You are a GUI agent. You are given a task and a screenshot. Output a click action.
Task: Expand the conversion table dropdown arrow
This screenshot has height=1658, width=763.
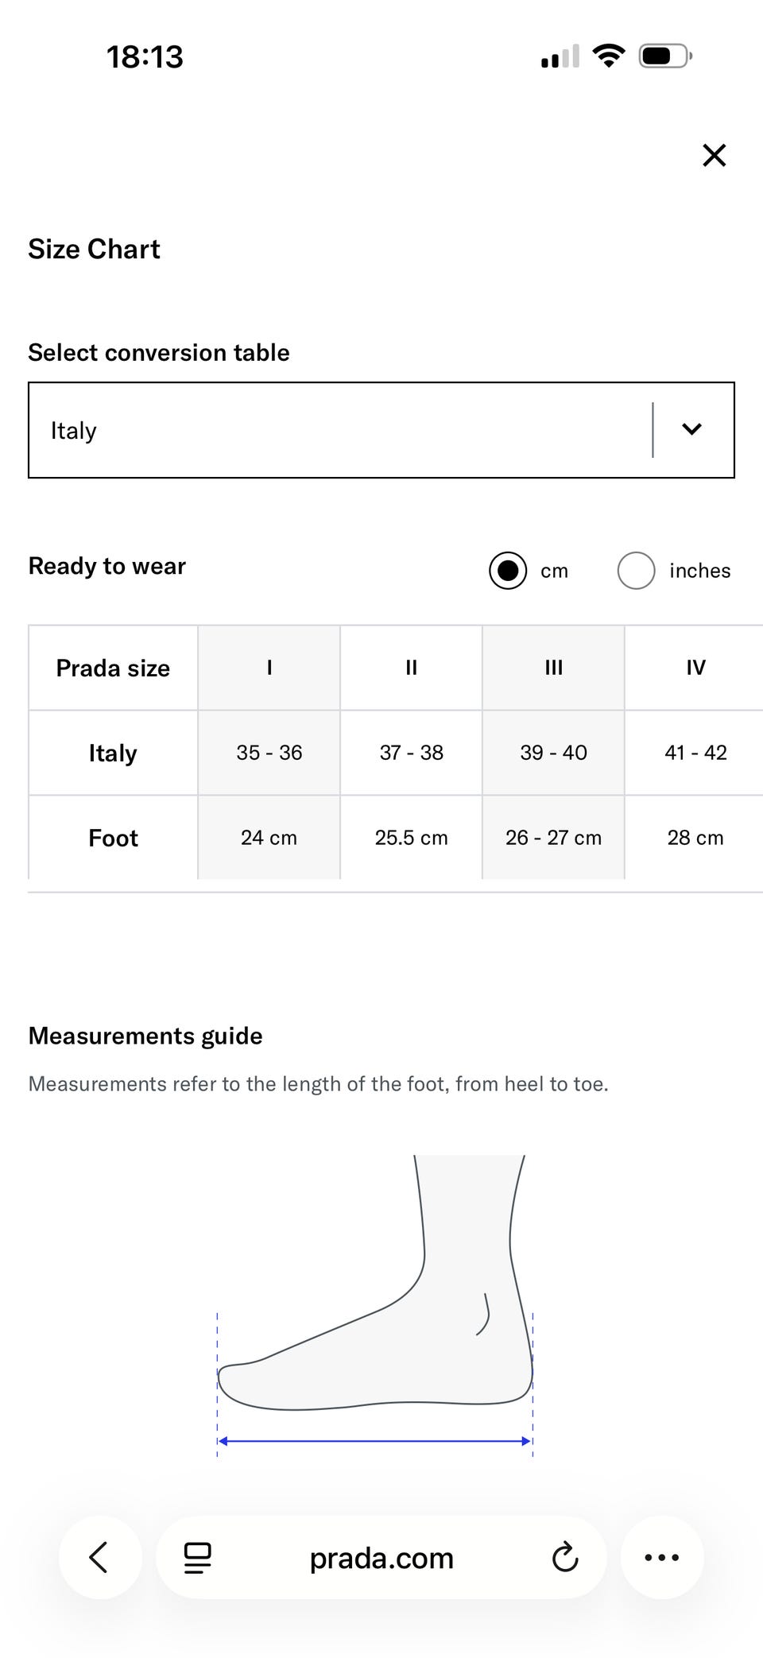(x=691, y=429)
